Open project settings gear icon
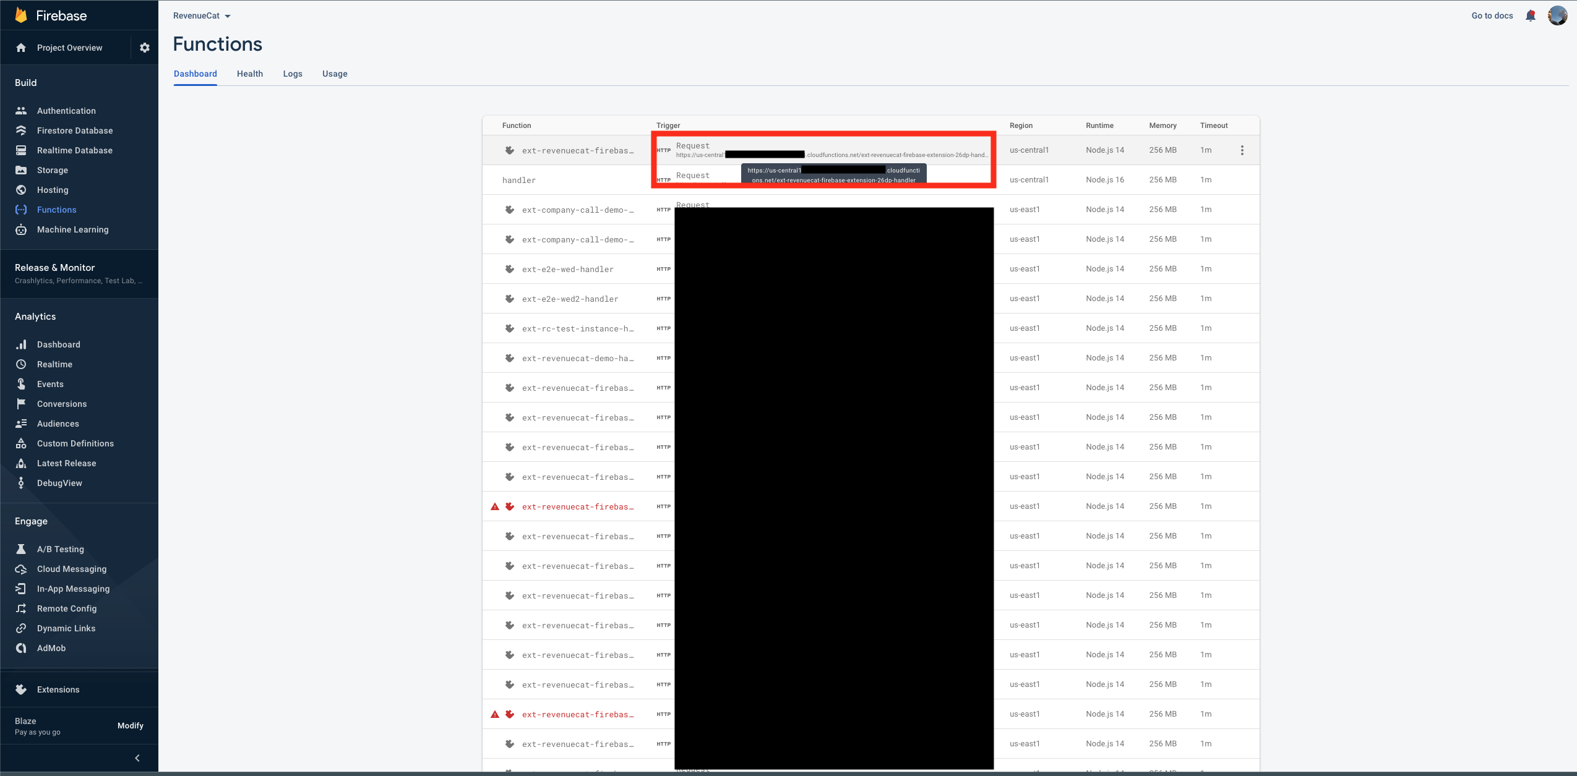Image resolution: width=1577 pixels, height=776 pixels. pos(145,48)
